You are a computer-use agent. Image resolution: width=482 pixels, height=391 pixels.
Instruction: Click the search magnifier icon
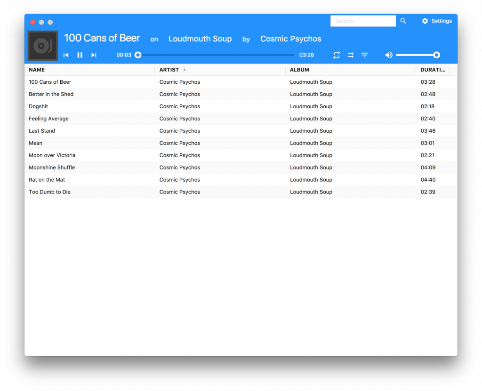coord(403,21)
